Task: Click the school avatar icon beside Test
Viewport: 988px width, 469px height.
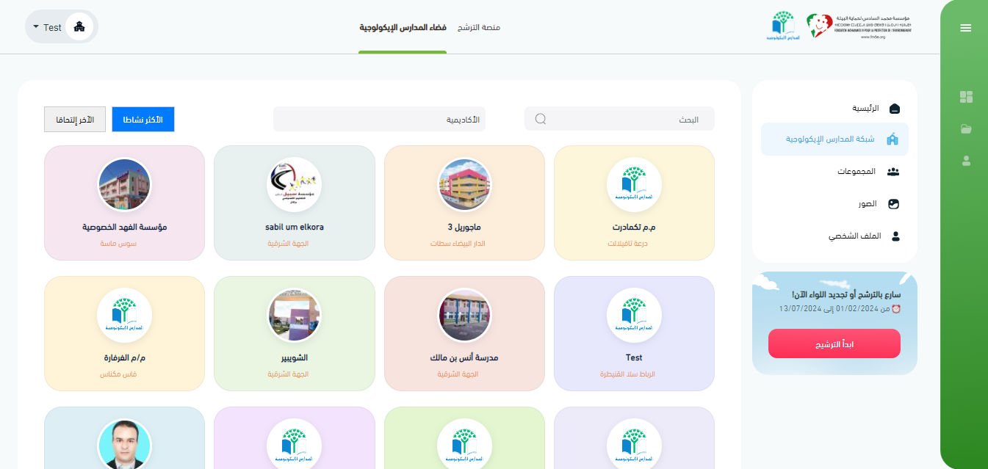Action: pyautogui.click(x=79, y=27)
